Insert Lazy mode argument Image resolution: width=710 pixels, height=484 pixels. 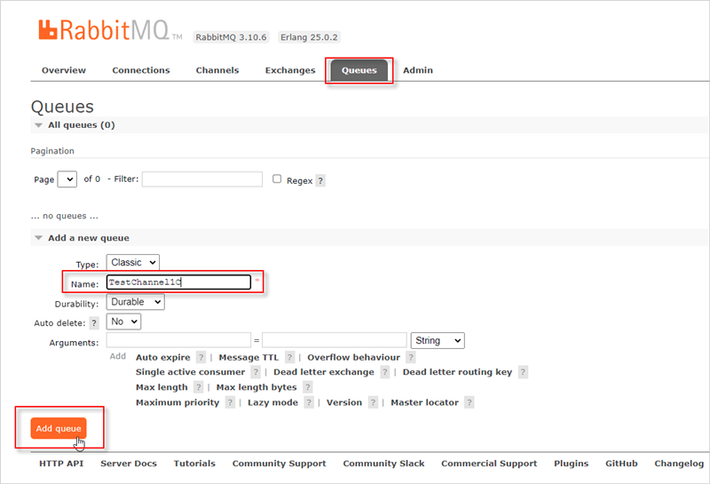click(x=272, y=402)
